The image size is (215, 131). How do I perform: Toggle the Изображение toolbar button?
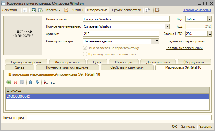[98, 10]
